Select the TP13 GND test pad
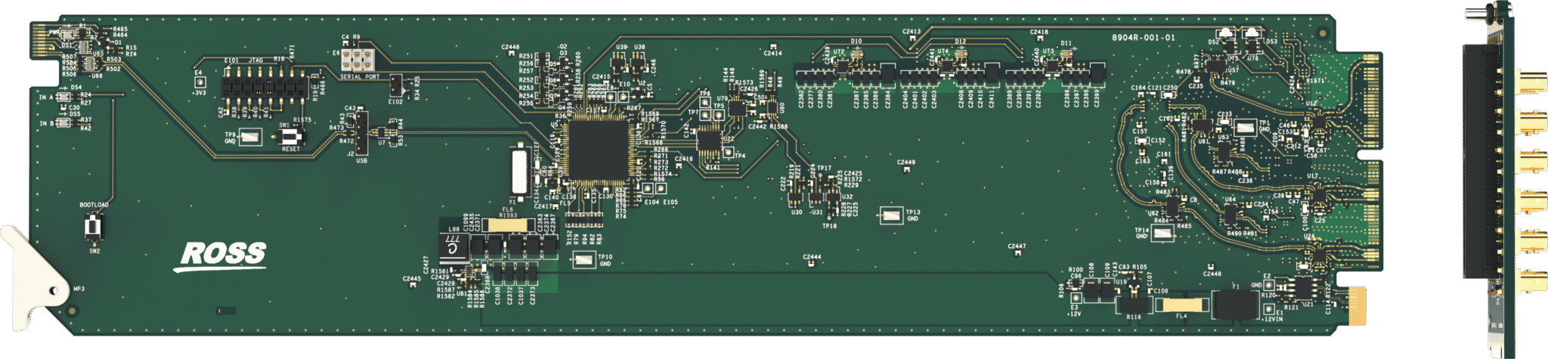 pos(891,215)
